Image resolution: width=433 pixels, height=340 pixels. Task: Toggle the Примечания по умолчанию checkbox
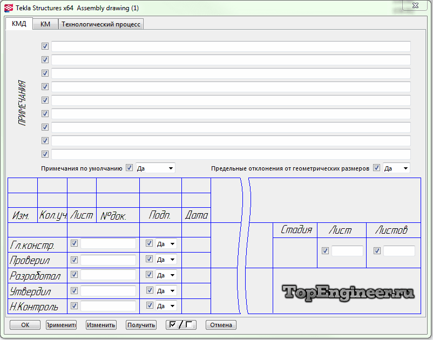pyautogui.click(x=129, y=168)
